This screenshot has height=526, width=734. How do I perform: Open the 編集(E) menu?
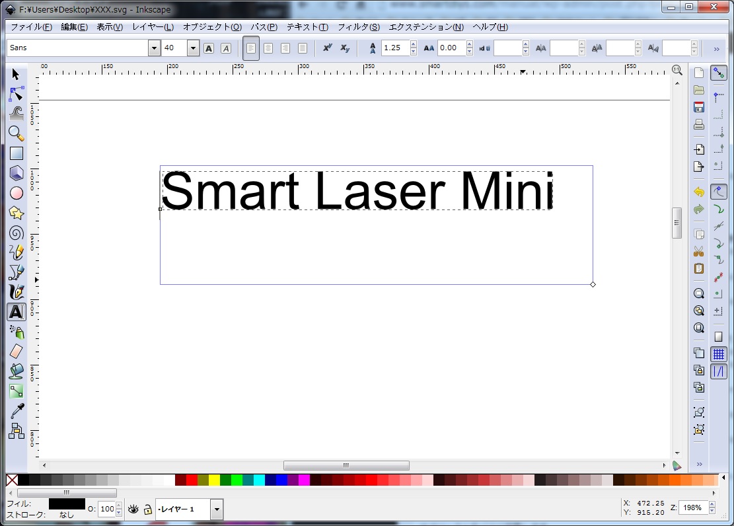[75, 27]
